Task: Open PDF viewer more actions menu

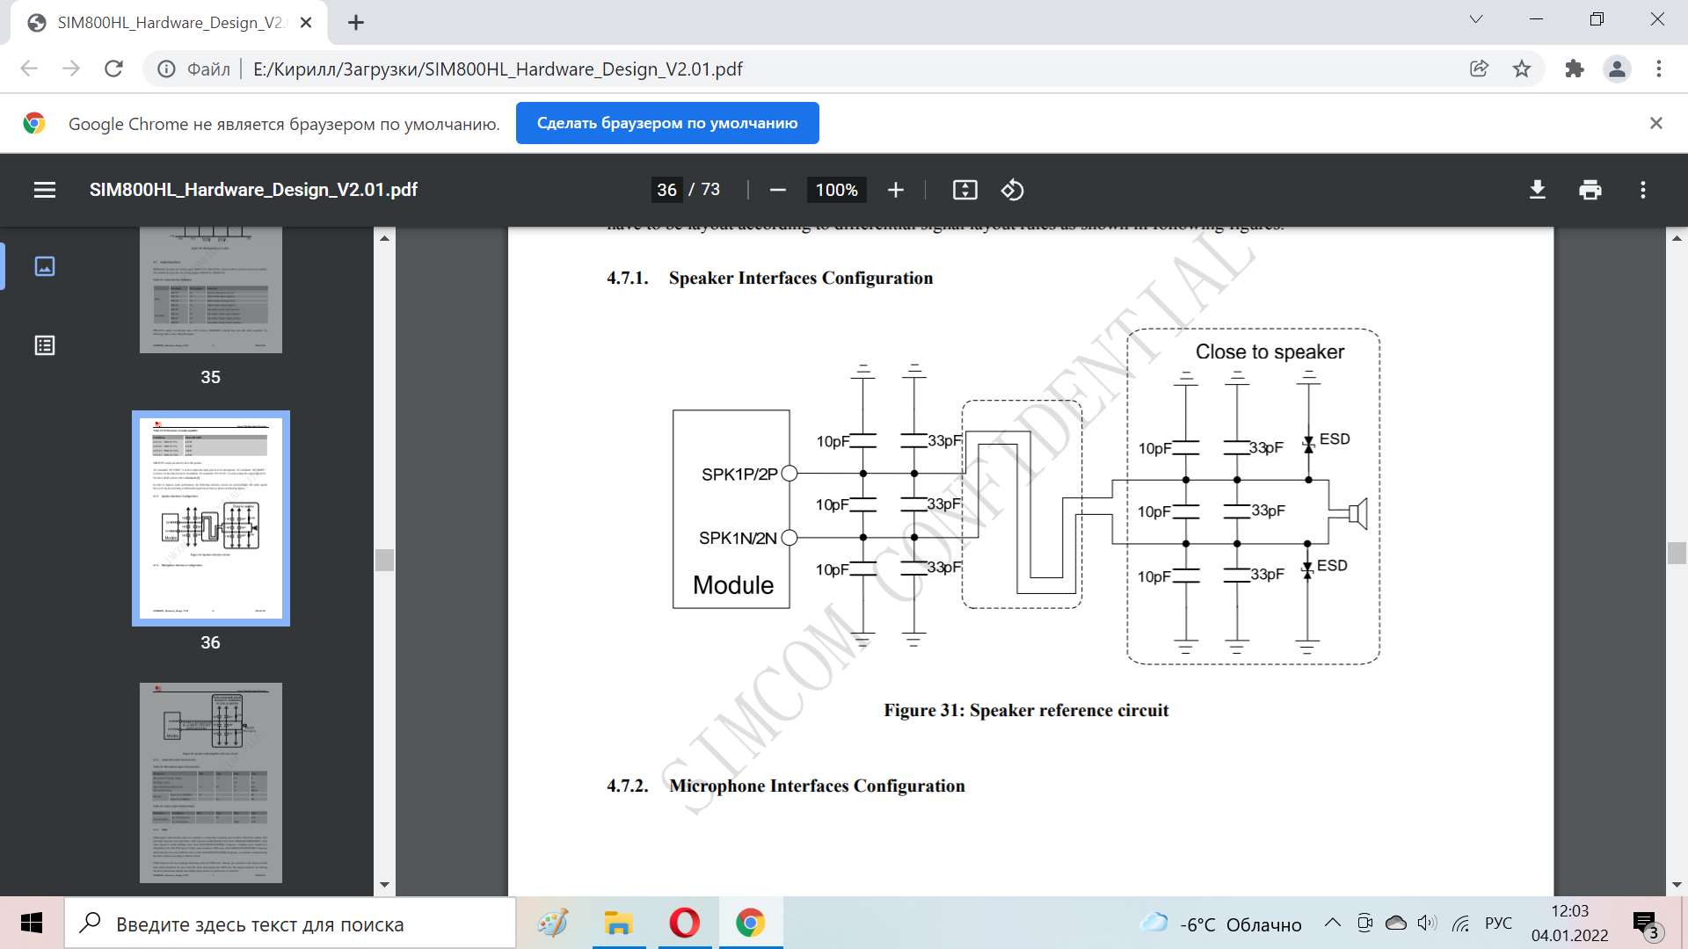Action: pos(1642,190)
